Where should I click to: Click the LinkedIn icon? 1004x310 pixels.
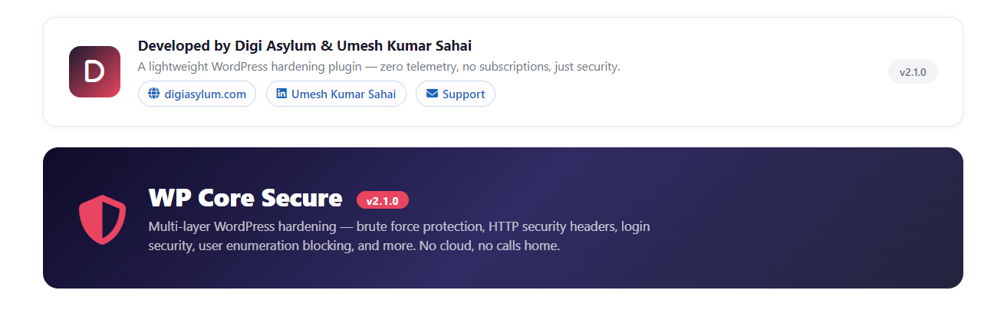pos(281,94)
